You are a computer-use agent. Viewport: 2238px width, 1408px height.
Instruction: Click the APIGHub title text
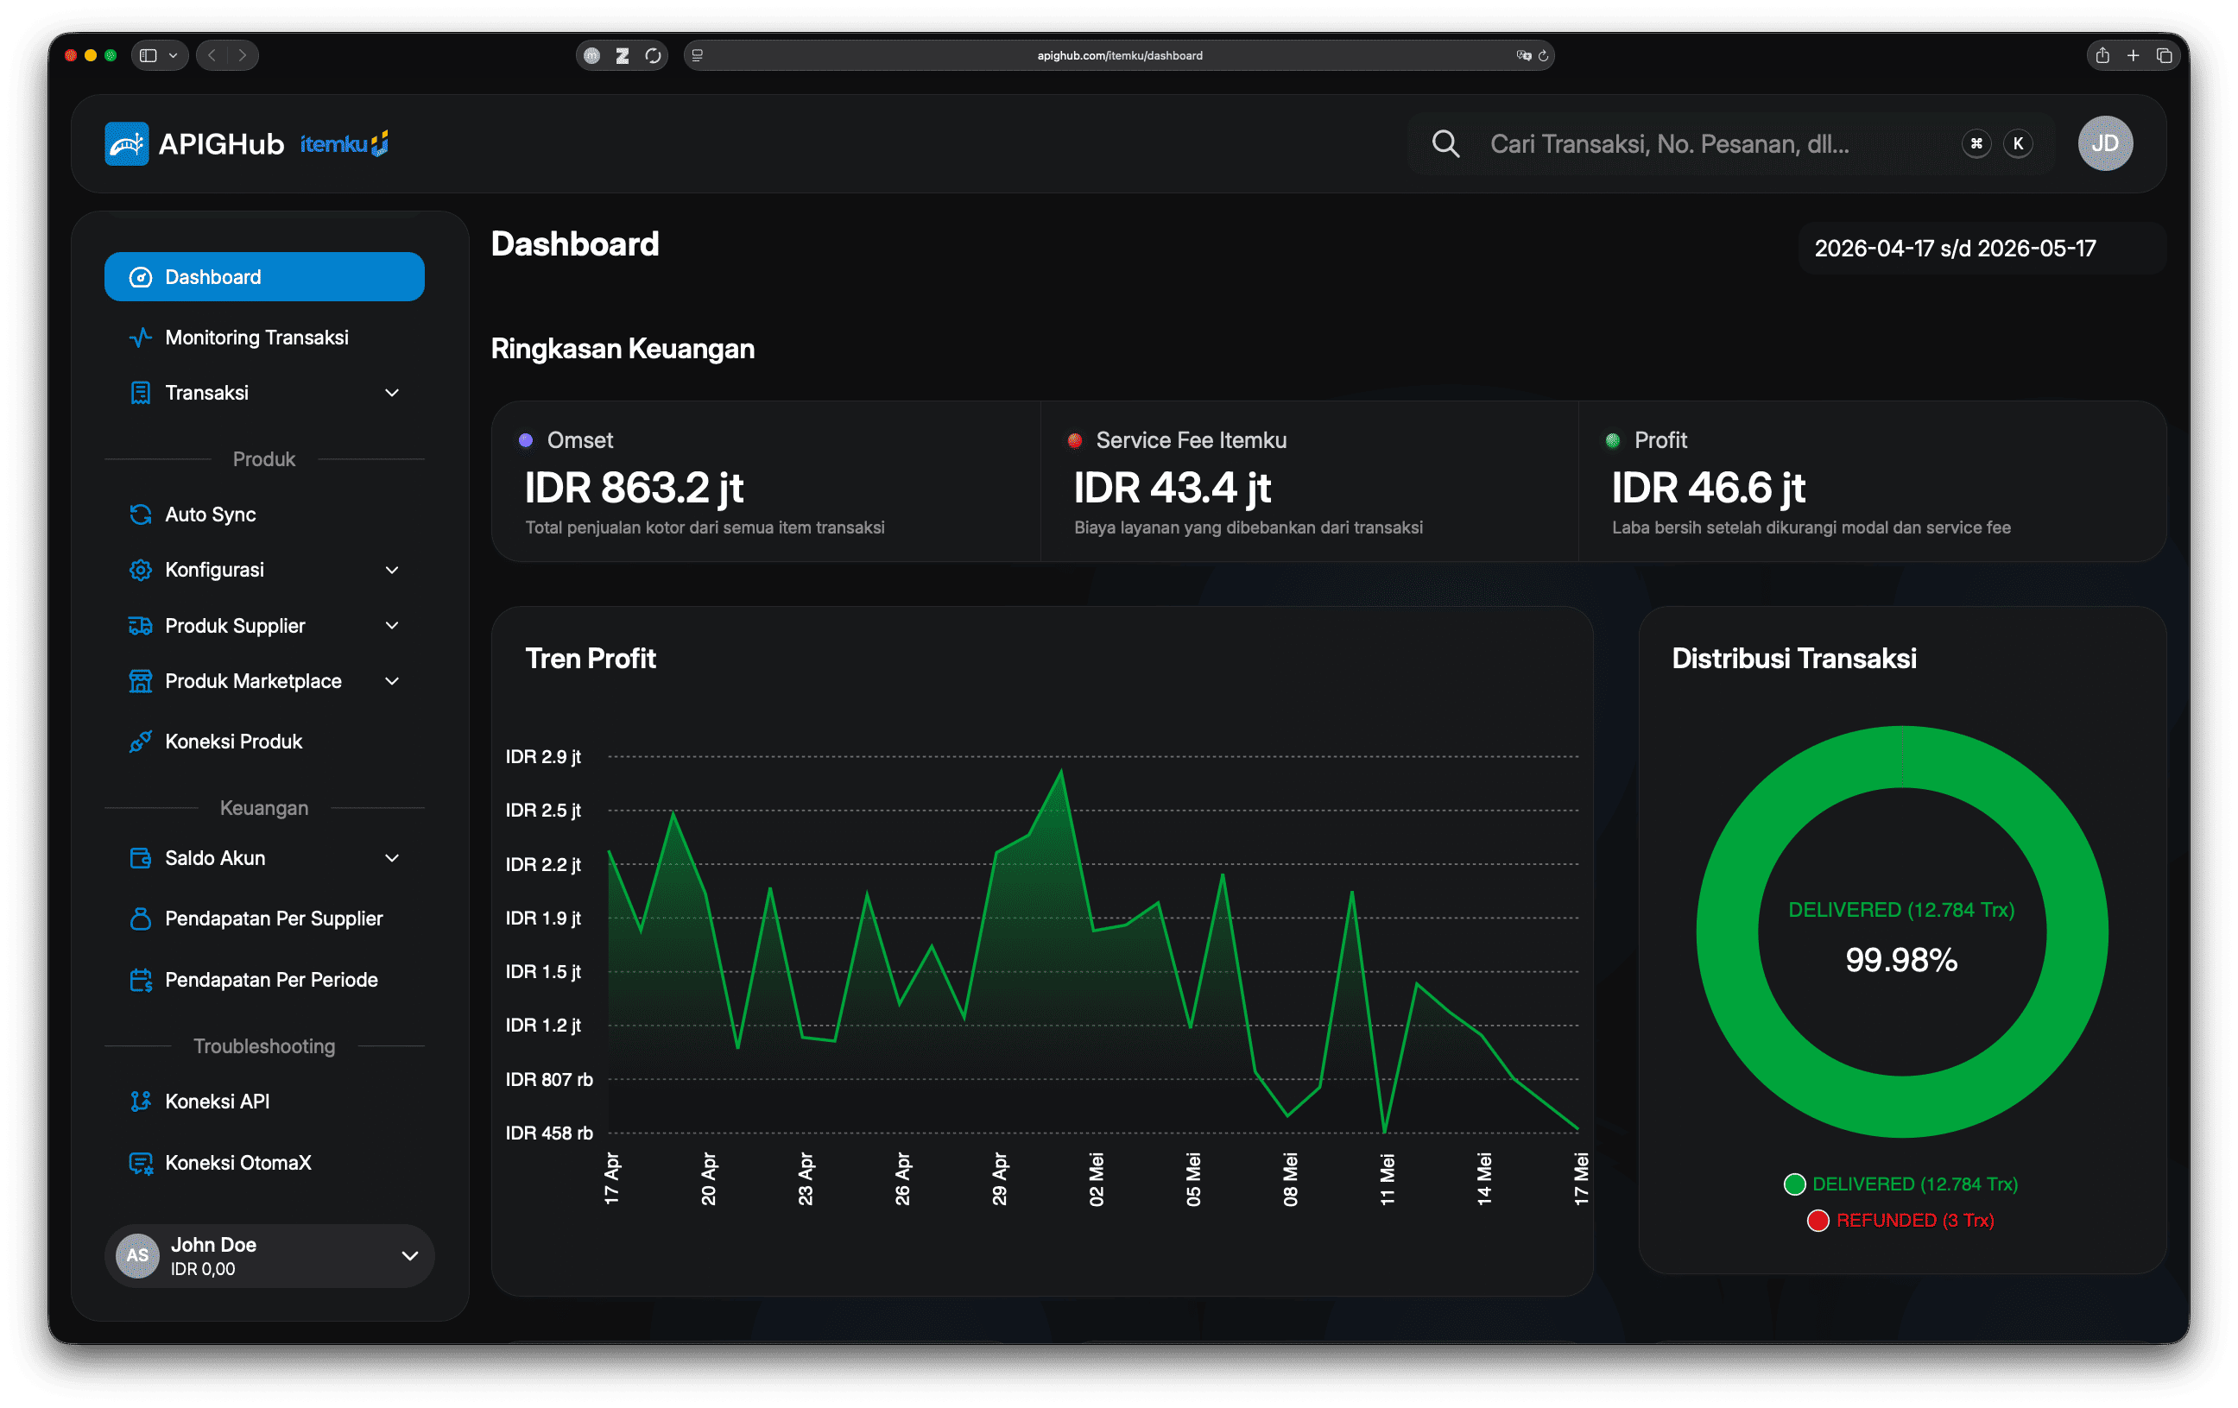coord(221,144)
